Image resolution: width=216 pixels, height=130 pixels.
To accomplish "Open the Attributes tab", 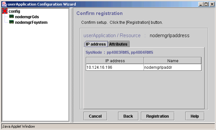I will [118, 44].
